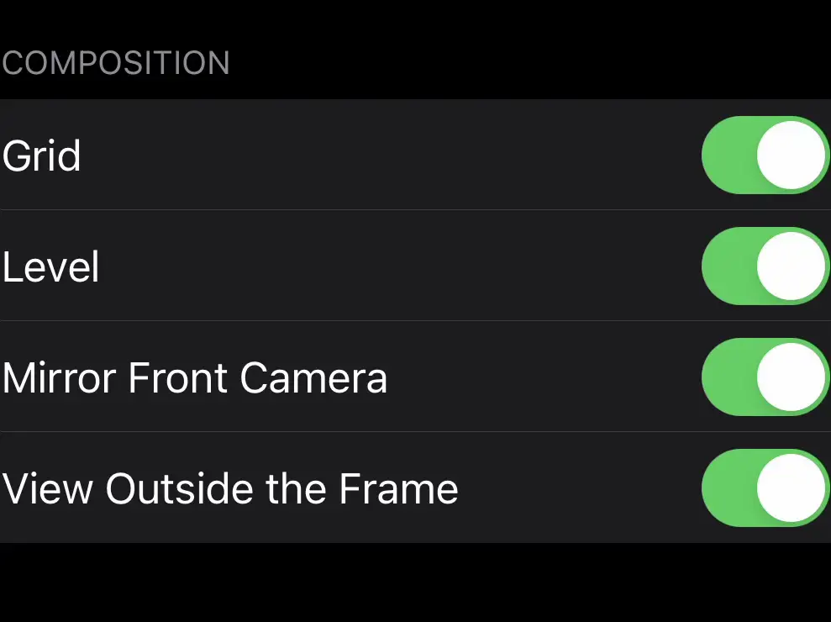The width and height of the screenshot is (831, 622).
Task: Tap the View Outside the Frame label
Action: (x=230, y=489)
